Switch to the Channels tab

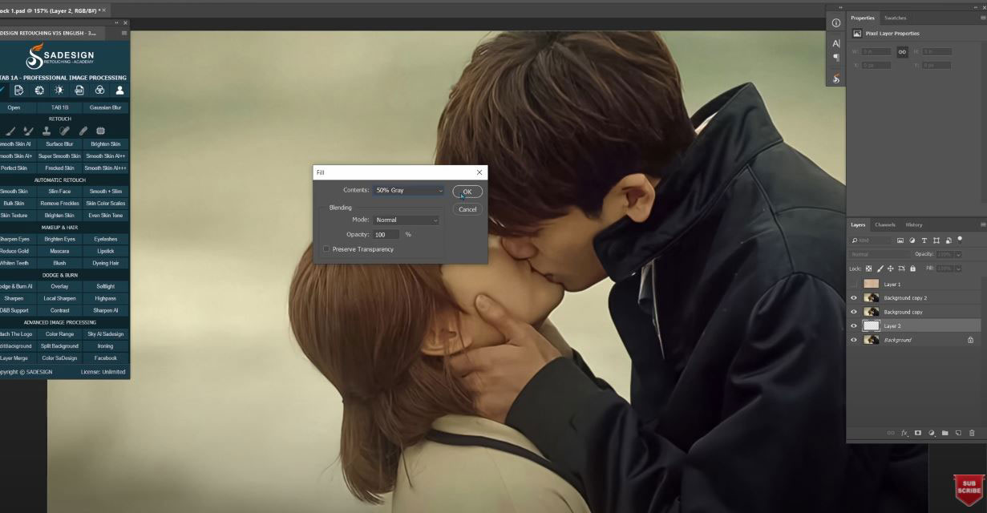coord(885,224)
